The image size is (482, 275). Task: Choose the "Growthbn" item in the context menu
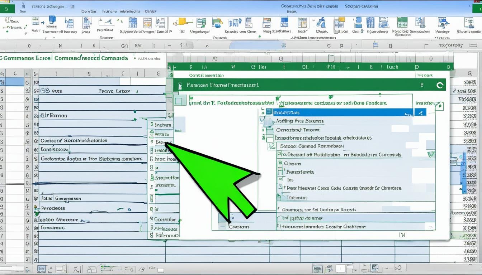click(165, 219)
